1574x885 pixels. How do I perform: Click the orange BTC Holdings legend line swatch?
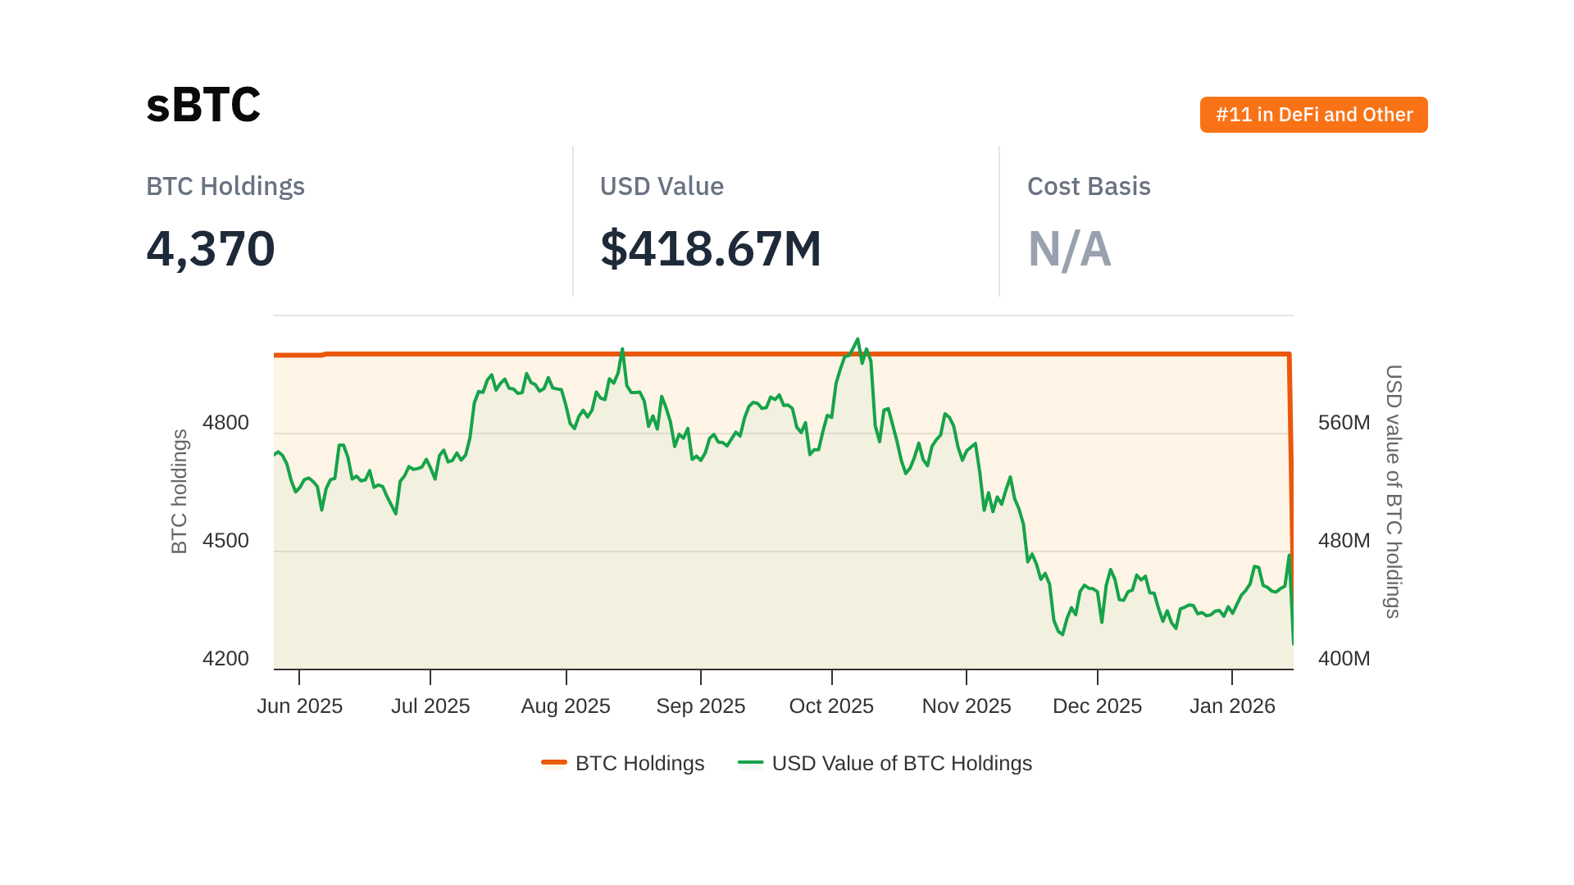pos(554,763)
